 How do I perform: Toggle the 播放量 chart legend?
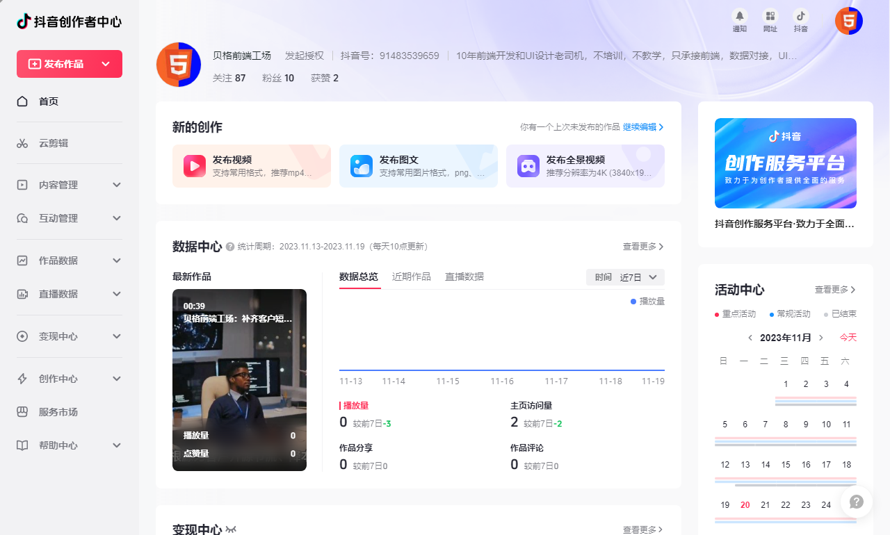[647, 302]
